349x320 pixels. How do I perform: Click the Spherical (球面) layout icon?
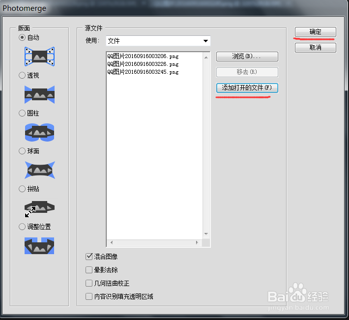point(40,170)
